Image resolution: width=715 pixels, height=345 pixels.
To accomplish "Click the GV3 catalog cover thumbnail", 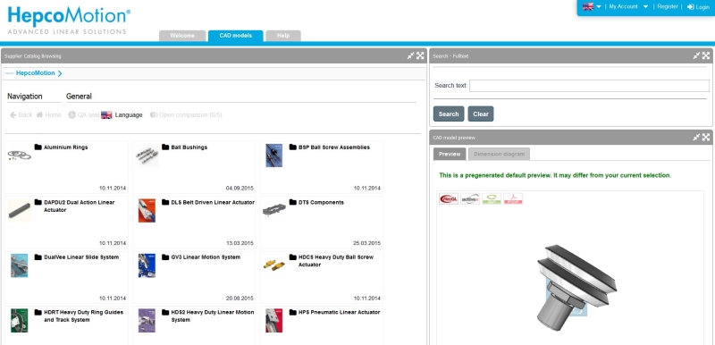I will (147, 265).
